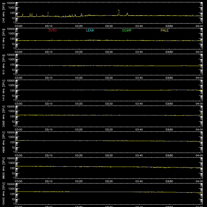Click the 1000 tick label on 410 MHz axis
Image resolution: width=207 pixels, height=207 pixels.
click(12, 34)
